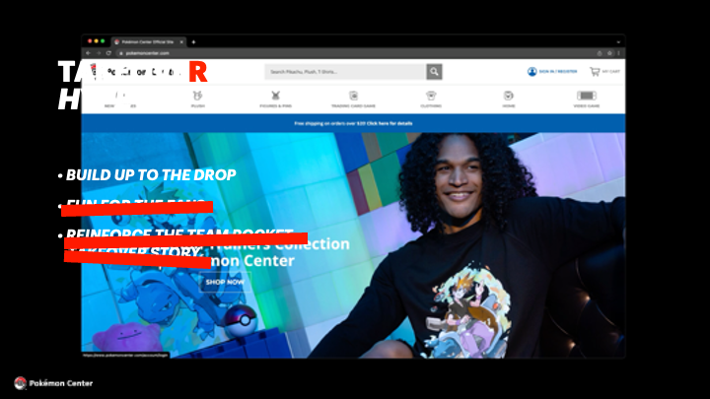Image resolution: width=710 pixels, height=399 pixels.
Task: Open a new browser tab with plus
Action: pos(193,42)
